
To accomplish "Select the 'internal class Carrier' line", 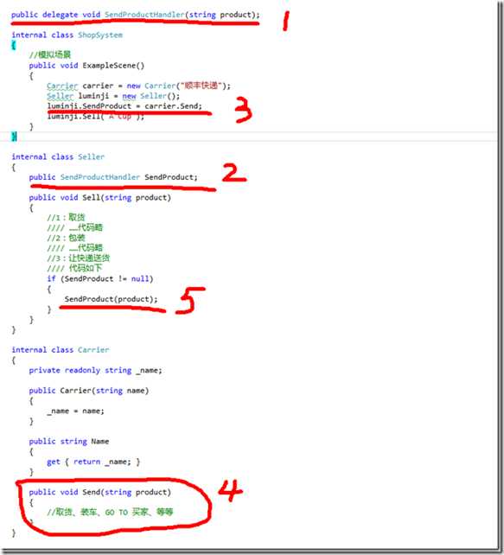I will point(61,350).
